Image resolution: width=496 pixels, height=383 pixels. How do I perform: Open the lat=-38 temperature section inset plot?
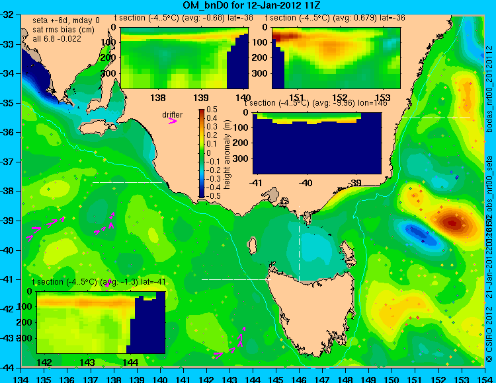point(185,58)
